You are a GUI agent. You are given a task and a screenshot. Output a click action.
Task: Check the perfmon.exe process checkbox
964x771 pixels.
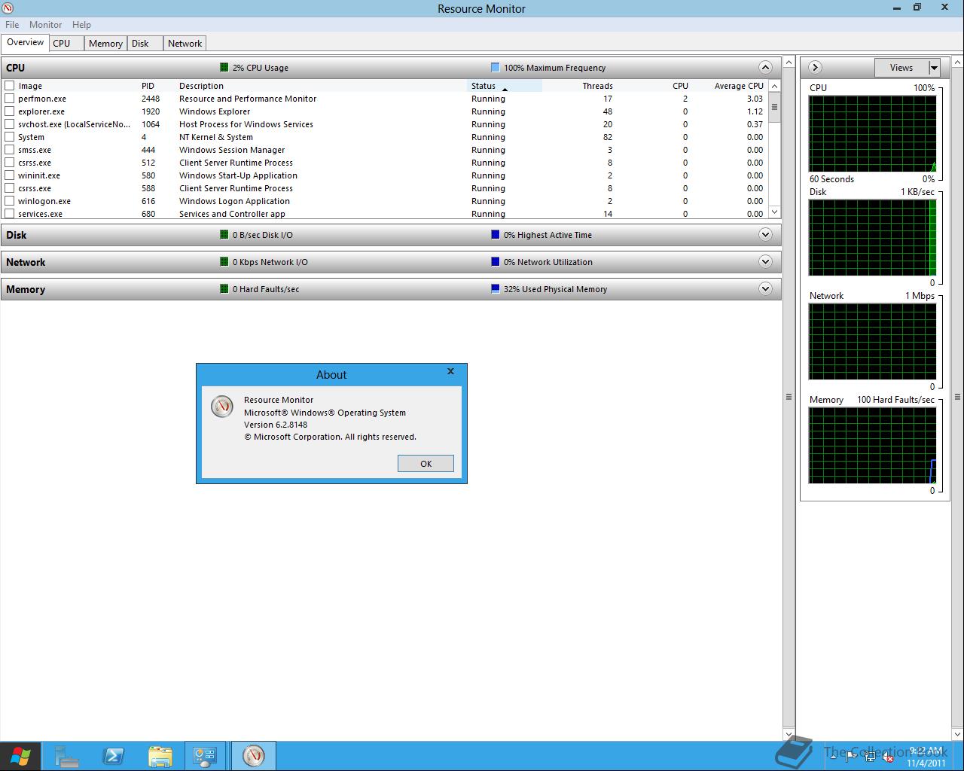pyautogui.click(x=10, y=99)
